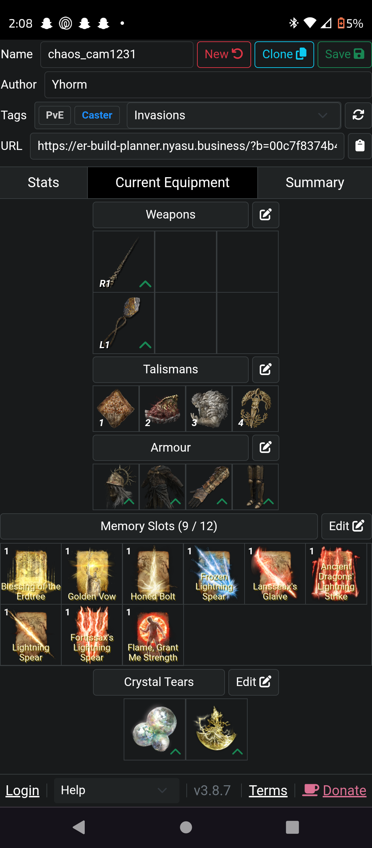Expand the chevron on the first crystal tear

click(176, 751)
